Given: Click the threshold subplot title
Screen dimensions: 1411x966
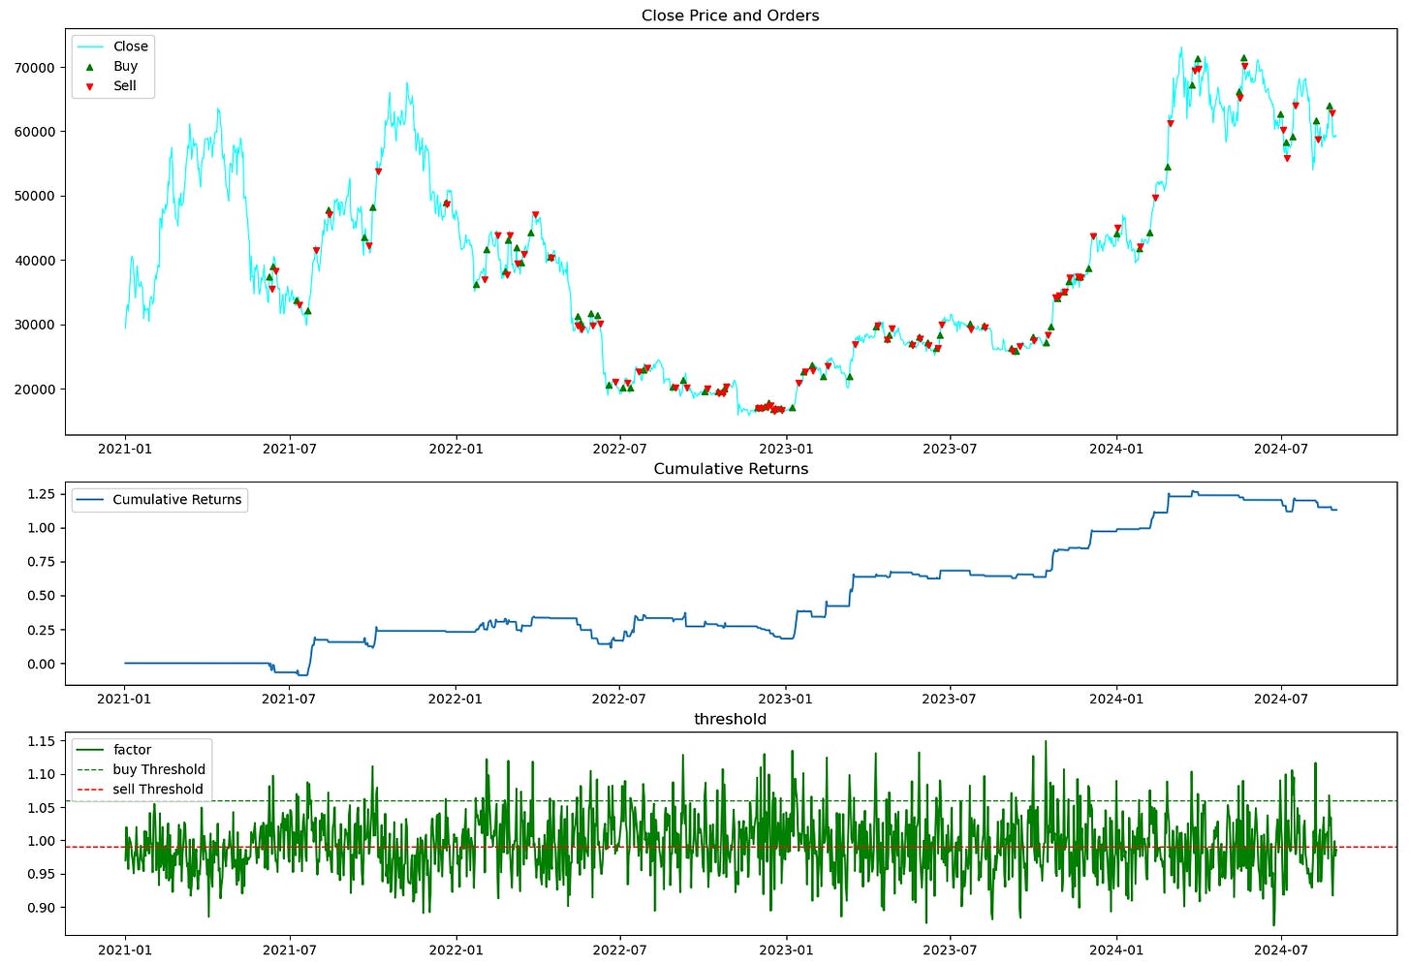Looking at the screenshot, I should (730, 719).
